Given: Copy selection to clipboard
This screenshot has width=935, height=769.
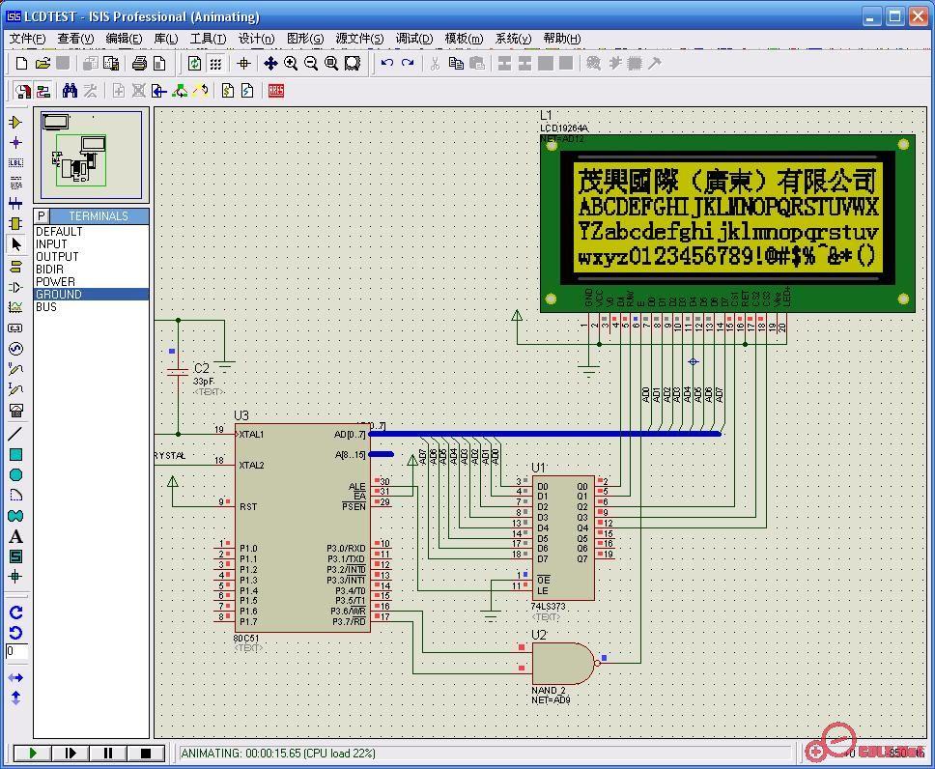Looking at the screenshot, I should [456, 63].
